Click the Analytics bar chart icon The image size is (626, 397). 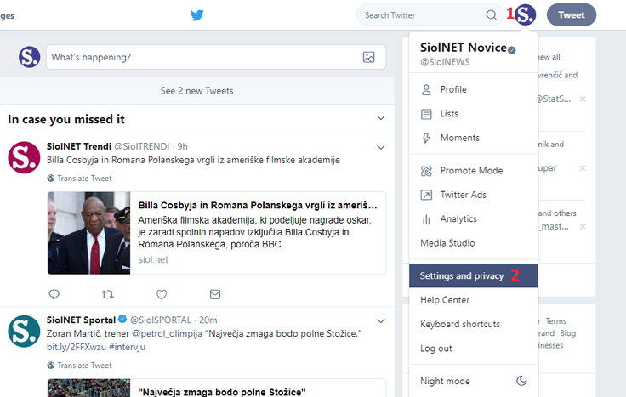coord(426,219)
